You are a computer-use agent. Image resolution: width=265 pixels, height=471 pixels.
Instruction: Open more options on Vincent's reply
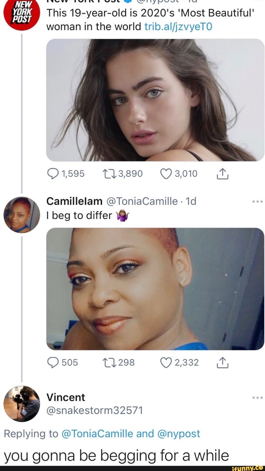point(257,398)
